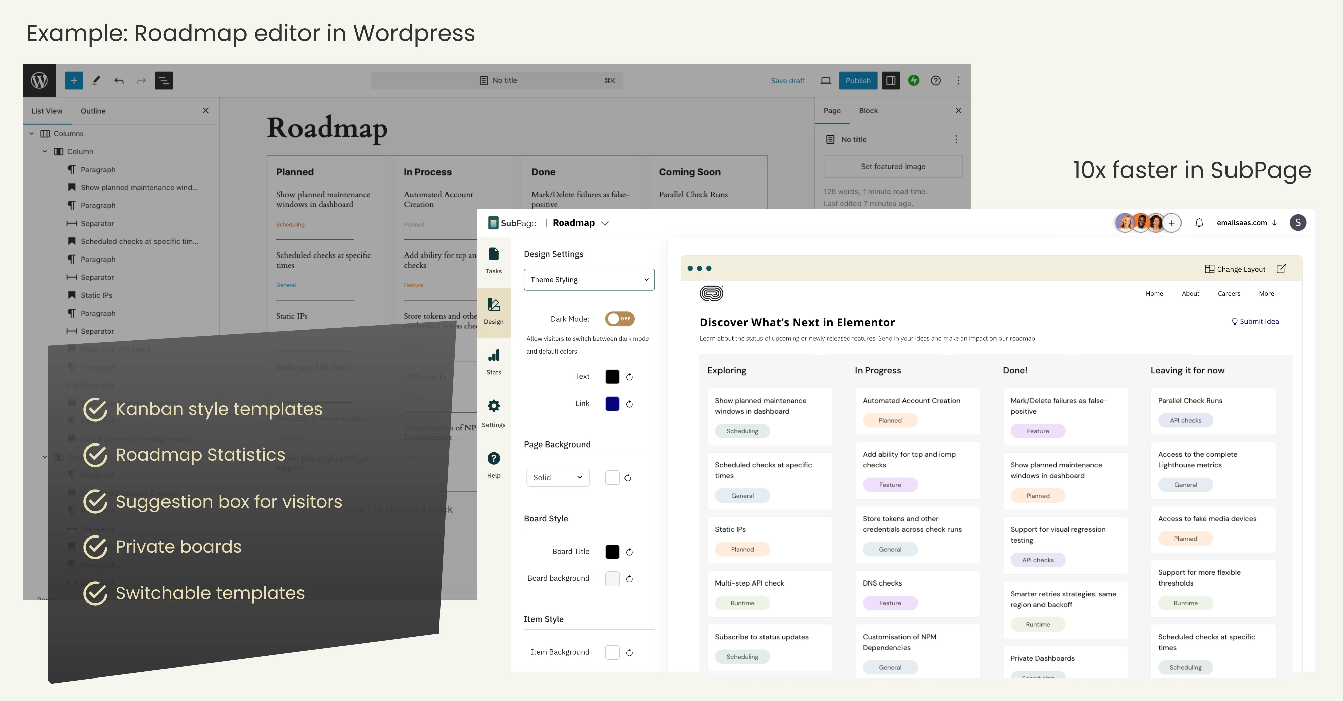
Task: Open More in preview navigation
Action: [1266, 294]
